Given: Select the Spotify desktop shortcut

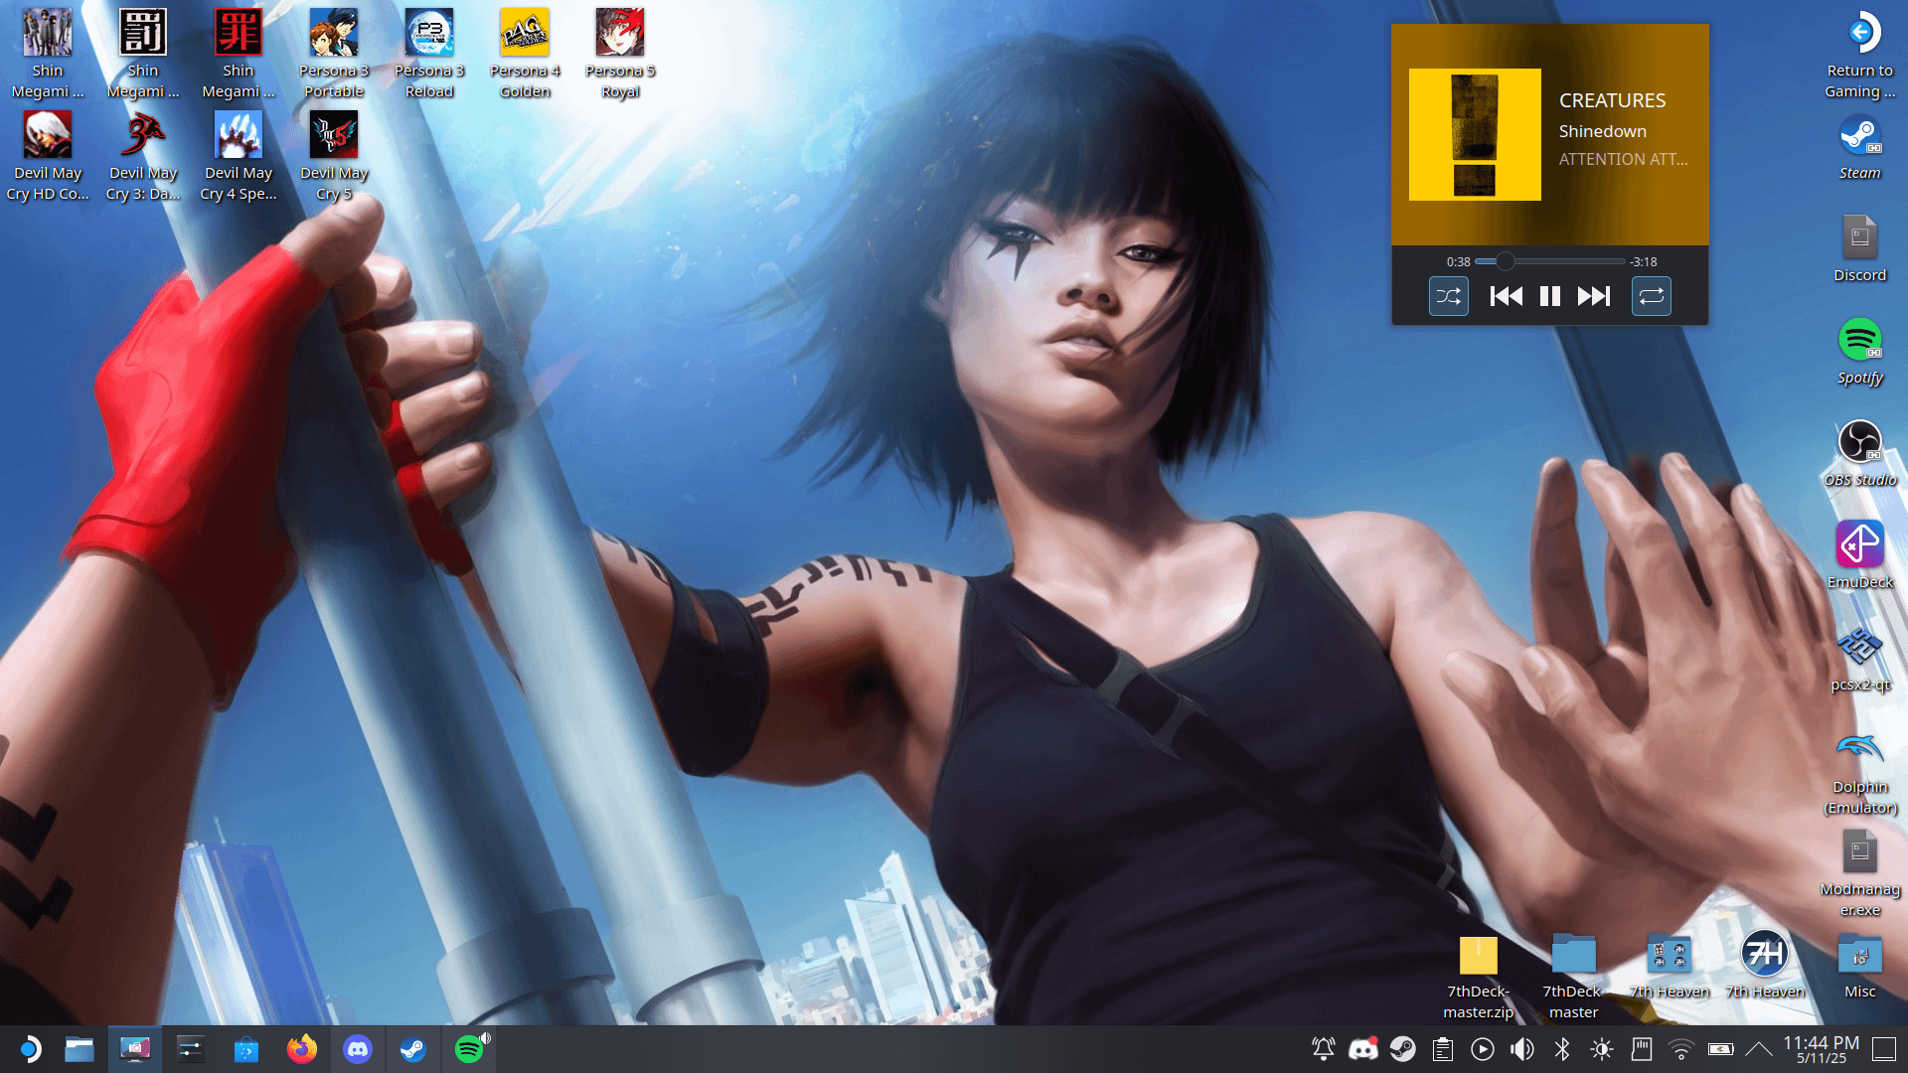Looking at the screenshot, I should tap(1860, 352).
